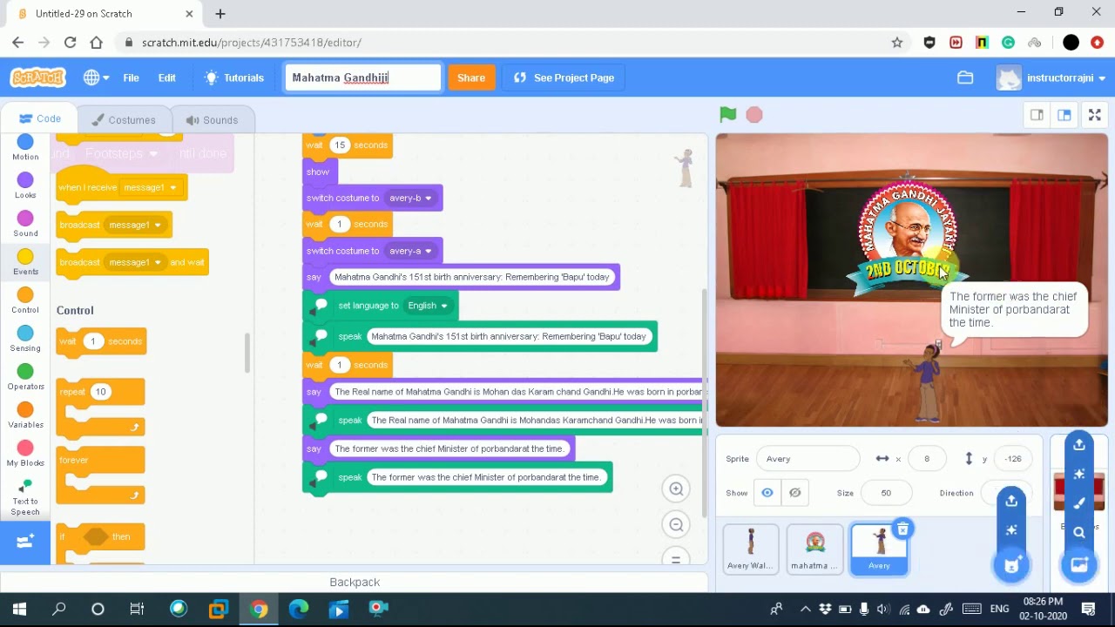1115x627 pixels.
Task: Open See Project Page
Action: tap(564, 78)
